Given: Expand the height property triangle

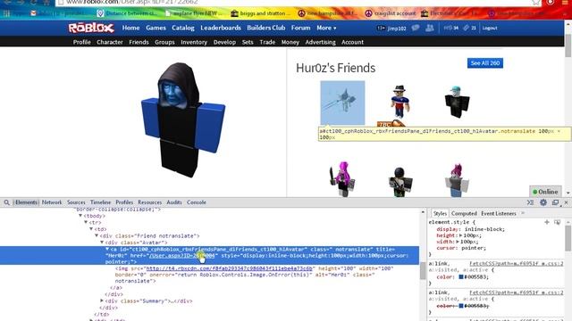Looking at the screenshot, I should coord(461,235).
